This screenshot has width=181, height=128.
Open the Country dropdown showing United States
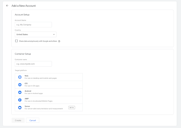coord(36,34)
